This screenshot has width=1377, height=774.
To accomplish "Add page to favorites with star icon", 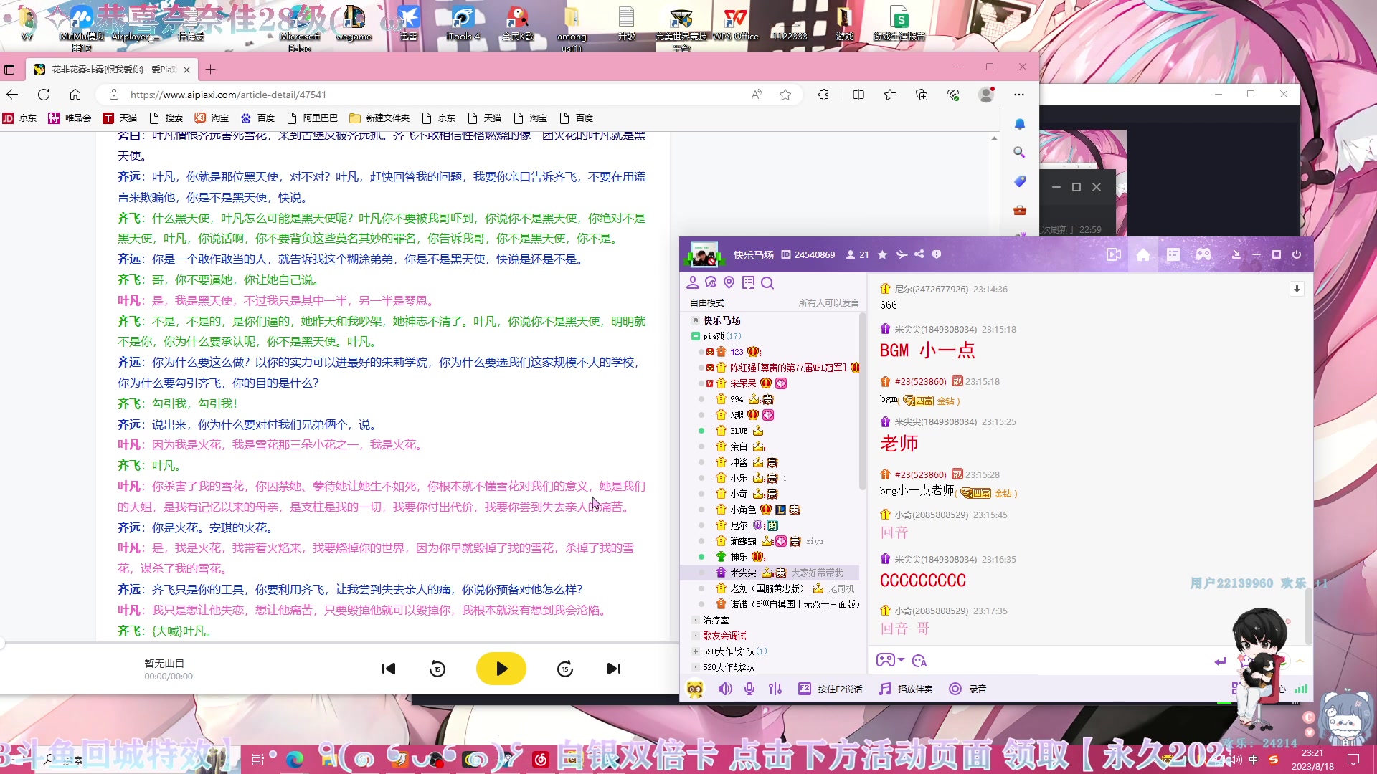I will tap(785, 95).
